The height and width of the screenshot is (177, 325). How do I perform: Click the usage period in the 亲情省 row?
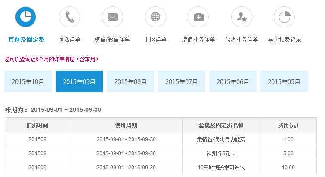point(126,139)
